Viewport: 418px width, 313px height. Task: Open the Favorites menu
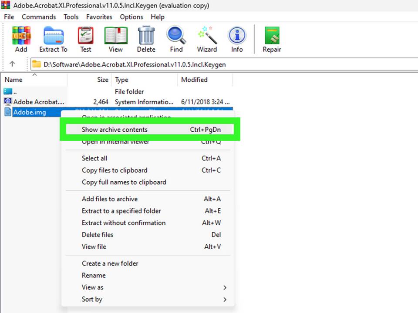(99, 17)
